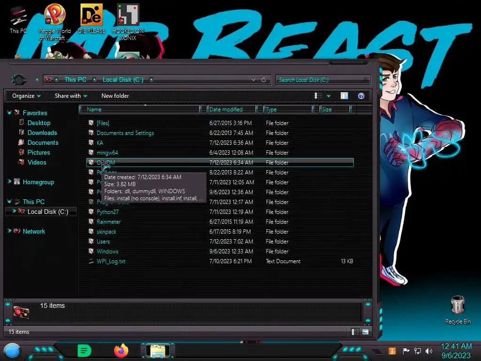
Task: Click the hexagonal back navigation button
Action: tap(19, 80)
